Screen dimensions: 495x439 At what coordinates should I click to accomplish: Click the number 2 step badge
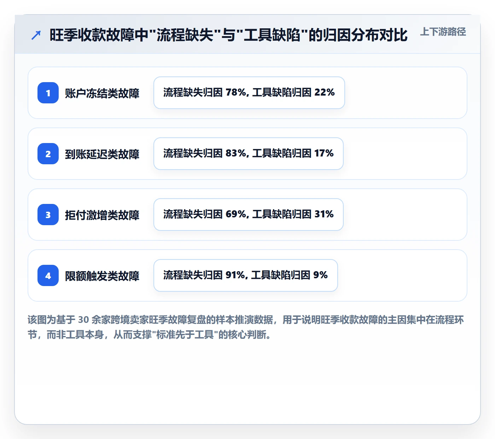48,154
